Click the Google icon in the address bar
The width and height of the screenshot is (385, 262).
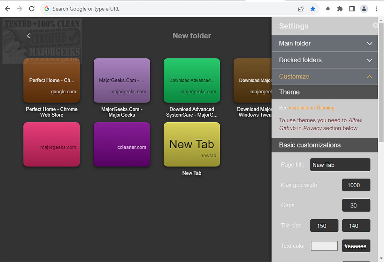[x=47, y=9]
